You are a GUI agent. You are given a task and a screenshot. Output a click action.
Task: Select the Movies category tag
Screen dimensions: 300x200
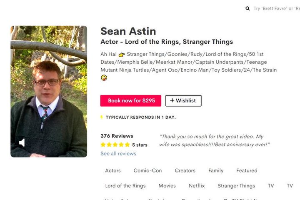(x=167, y=186)
